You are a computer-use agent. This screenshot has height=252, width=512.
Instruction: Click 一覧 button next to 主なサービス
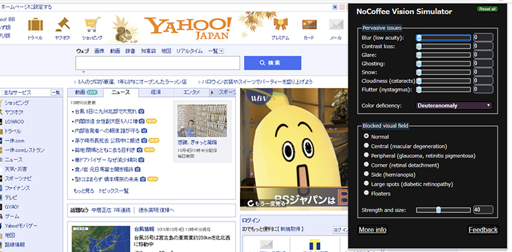[56, 93]
